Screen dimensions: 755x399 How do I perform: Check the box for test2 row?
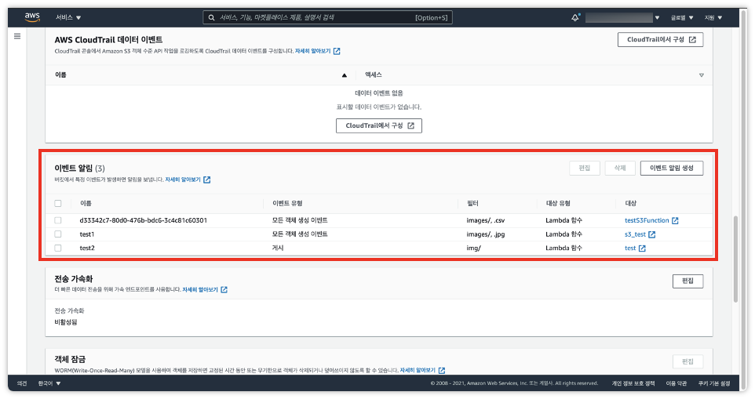click(58, 248)
